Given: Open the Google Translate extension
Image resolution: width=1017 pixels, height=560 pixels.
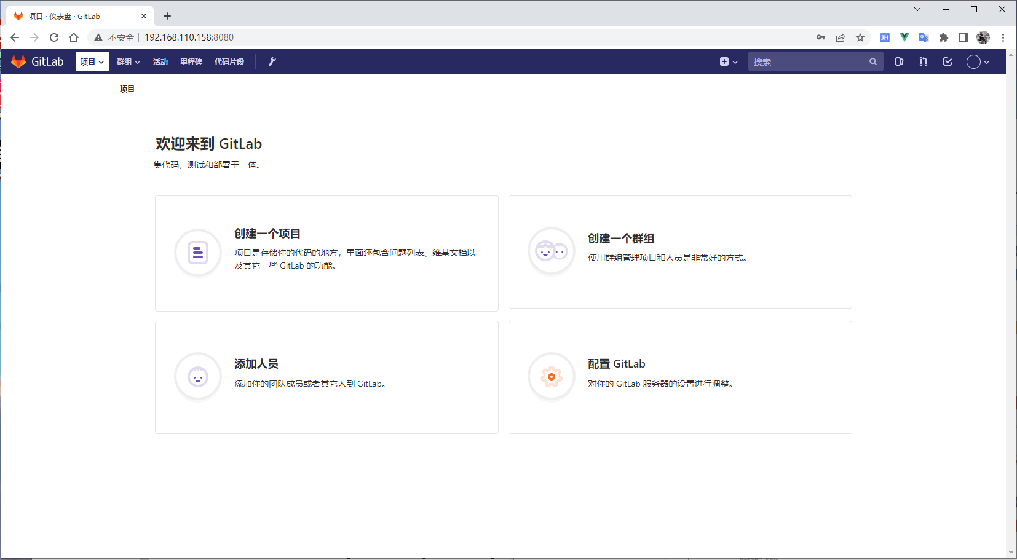Looking at the screenshot, I should 924,37.
